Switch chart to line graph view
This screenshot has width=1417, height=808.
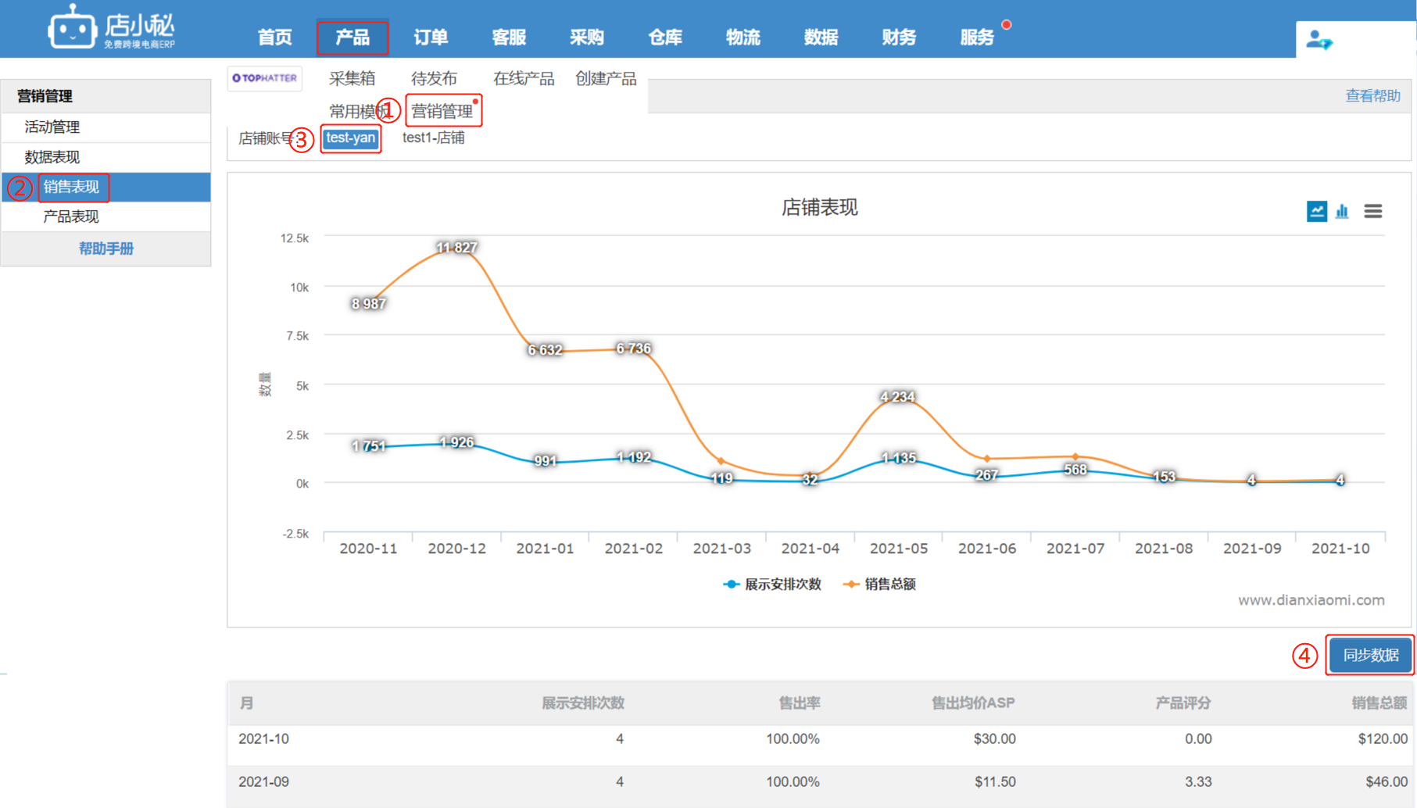point(1316,211)
